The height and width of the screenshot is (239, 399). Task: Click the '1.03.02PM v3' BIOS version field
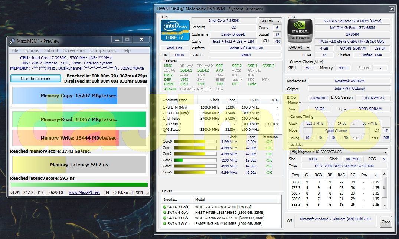coord(373,98)
